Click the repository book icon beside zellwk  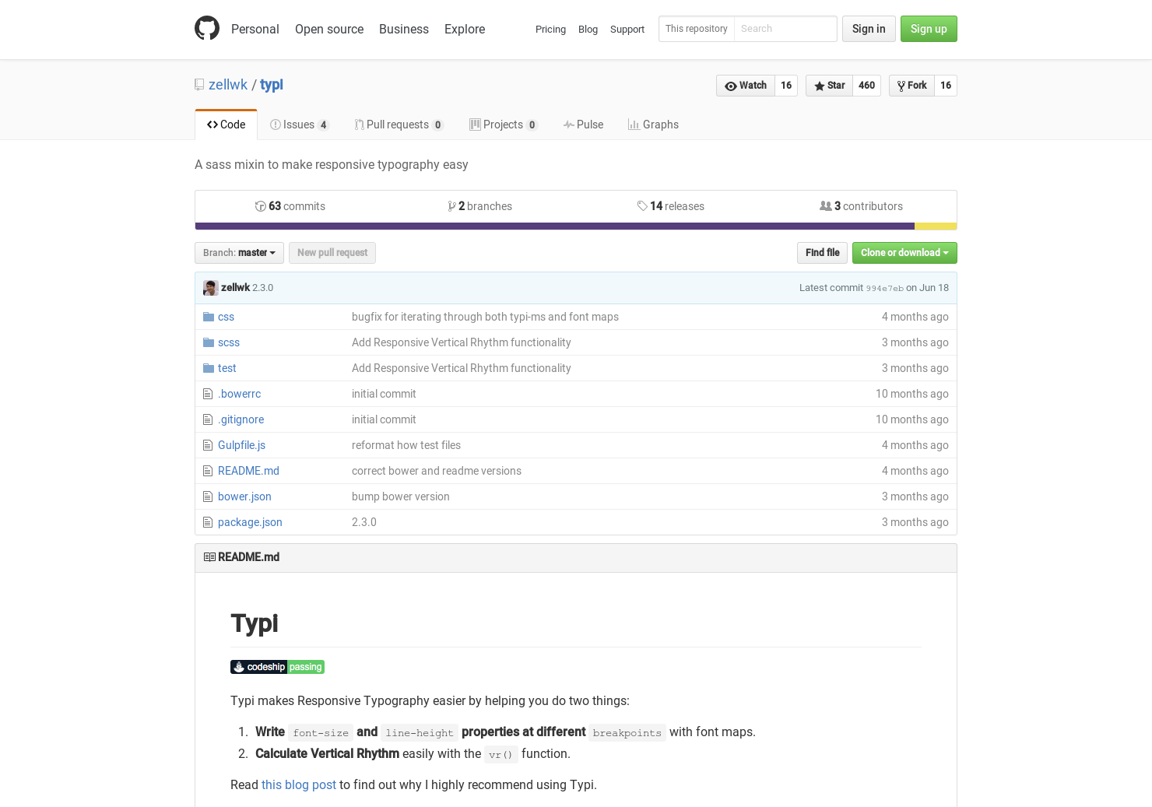coord(199,85)
